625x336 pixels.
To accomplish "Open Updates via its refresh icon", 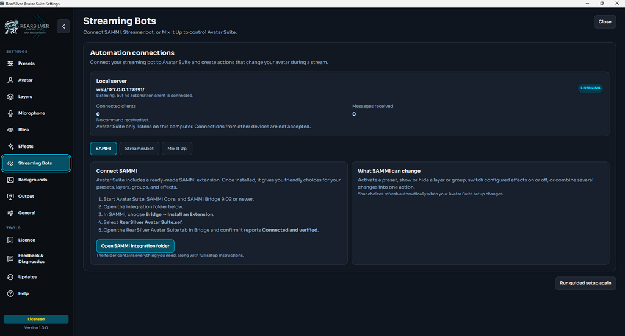I will (10, 277).
